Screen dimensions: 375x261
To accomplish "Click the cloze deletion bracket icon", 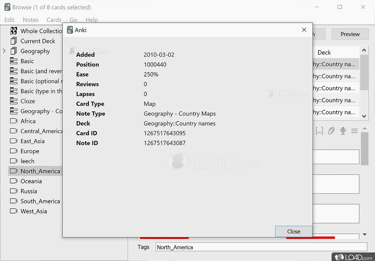I will pos(319,131).
